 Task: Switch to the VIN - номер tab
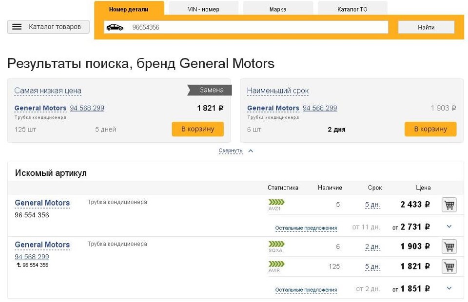coord(203,8)
